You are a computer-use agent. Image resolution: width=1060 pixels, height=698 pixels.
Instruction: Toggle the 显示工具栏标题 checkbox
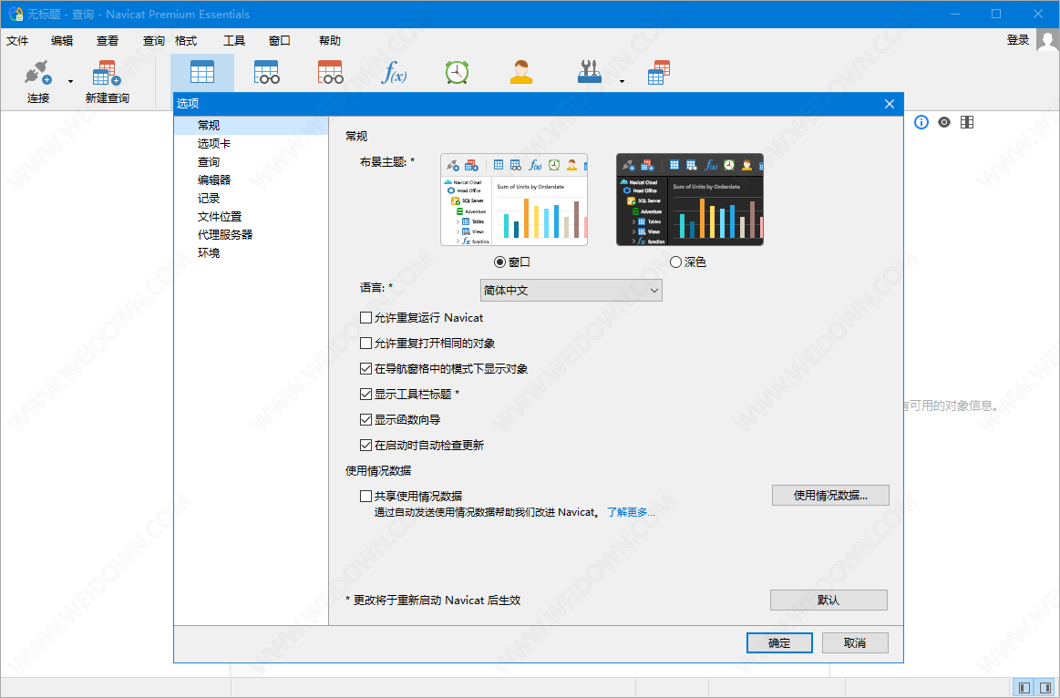[x=365, y=394]
